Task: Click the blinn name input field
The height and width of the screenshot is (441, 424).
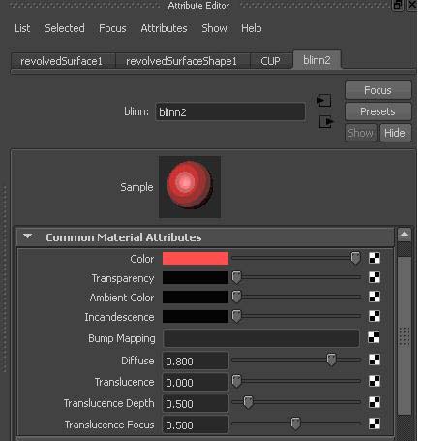Action: (x=230, y=112)
